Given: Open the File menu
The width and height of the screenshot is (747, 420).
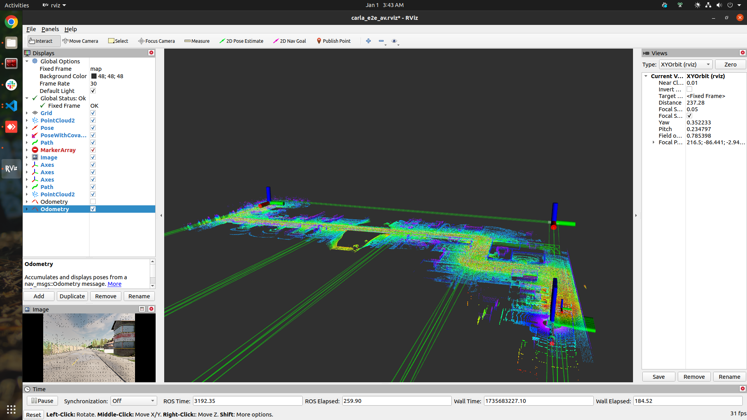Looking at the screenshot, I should pyautogui.click(x=31, y=29).
